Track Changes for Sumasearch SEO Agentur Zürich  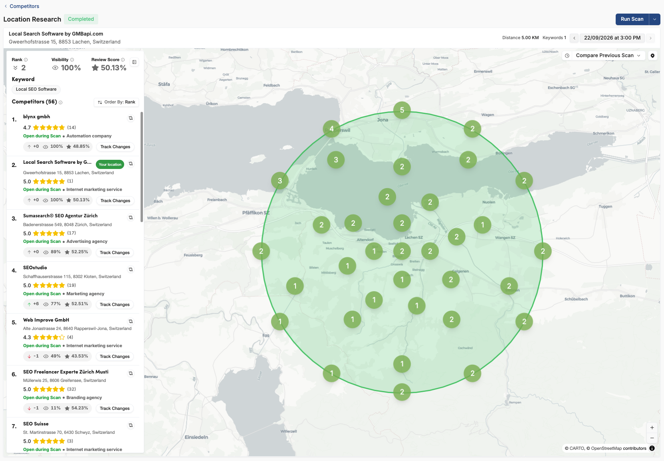click(115, 252)
